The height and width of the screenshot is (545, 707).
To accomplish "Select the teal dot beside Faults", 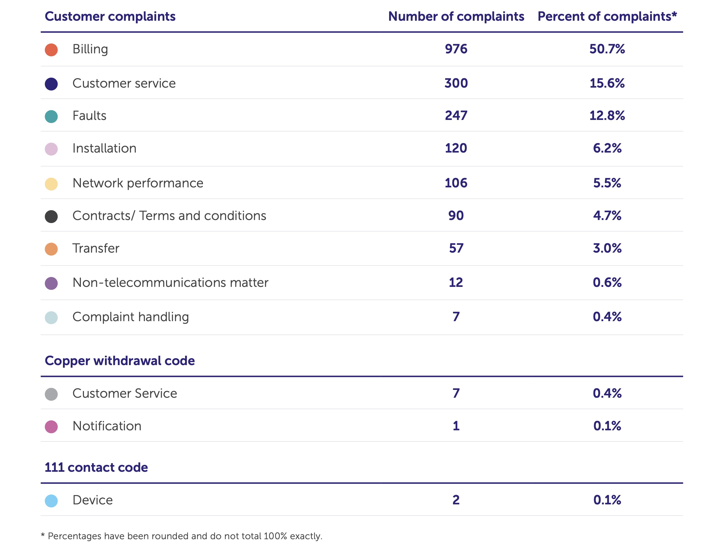I will [51, 116].
